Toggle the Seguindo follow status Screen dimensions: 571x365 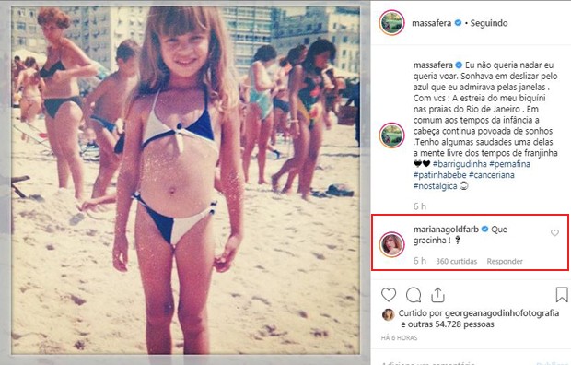point(489,23)
